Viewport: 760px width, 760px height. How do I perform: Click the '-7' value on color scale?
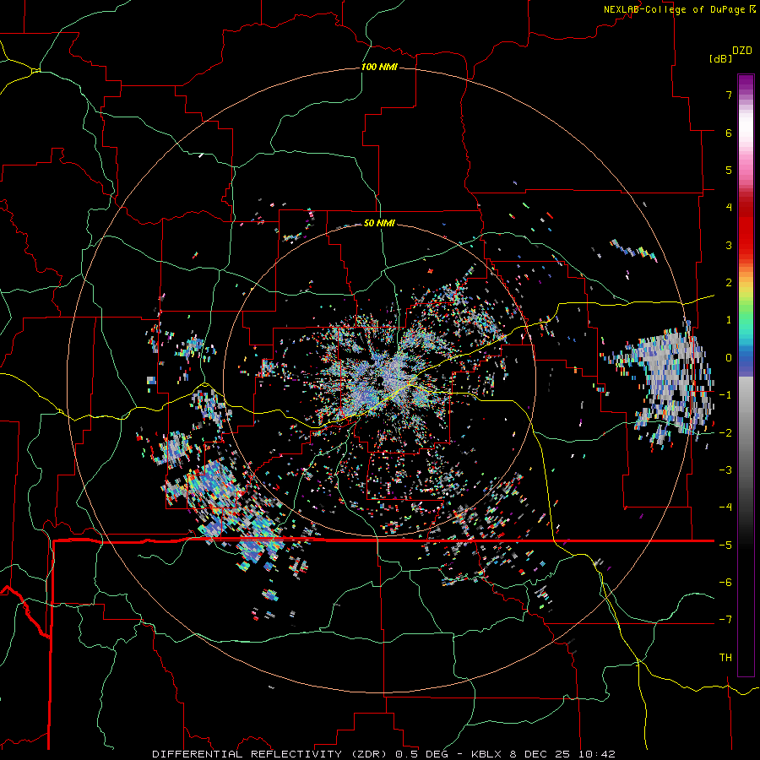(x=725, y=620)
